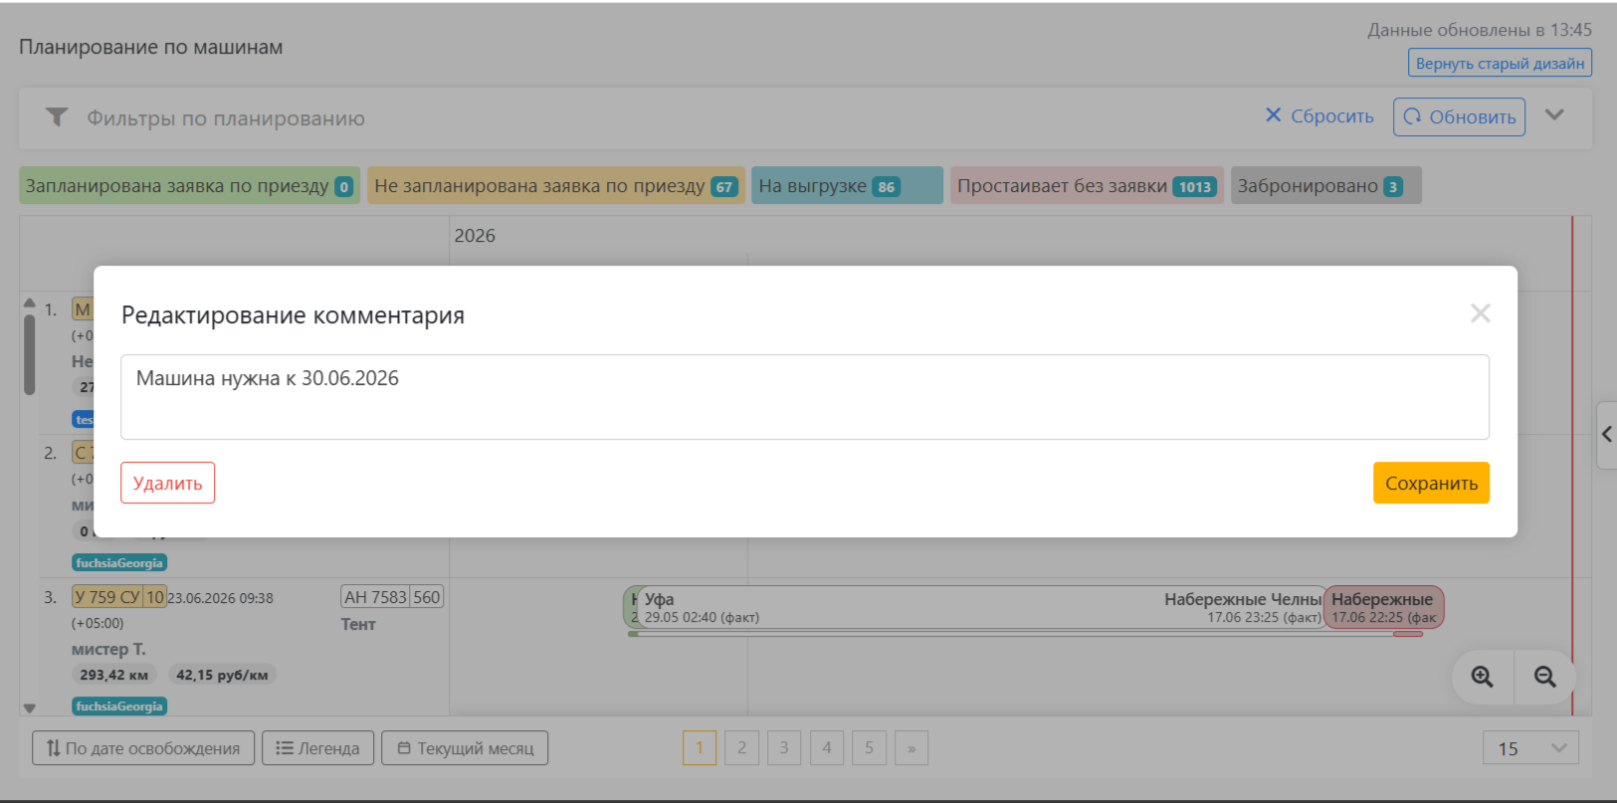Click the Набережные Челны destination label
1617x803 pixels.
pos(1243,599)
